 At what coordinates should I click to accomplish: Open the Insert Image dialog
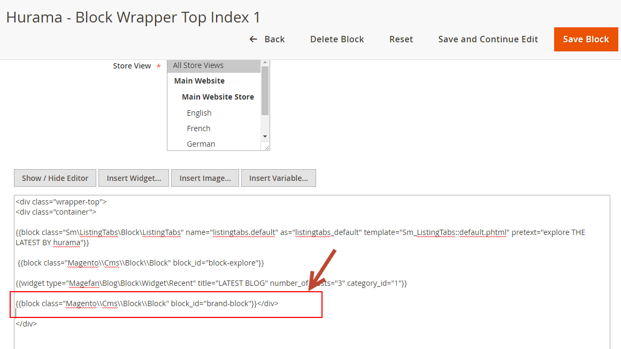click(x=205, y=178)
